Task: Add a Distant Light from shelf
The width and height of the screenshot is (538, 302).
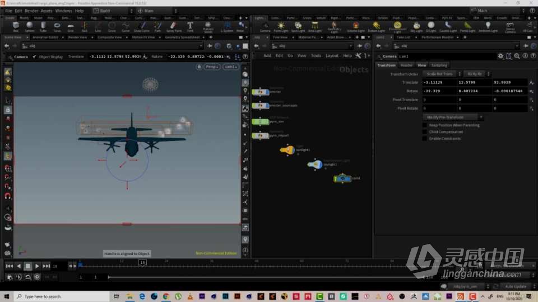Action: 377,27
